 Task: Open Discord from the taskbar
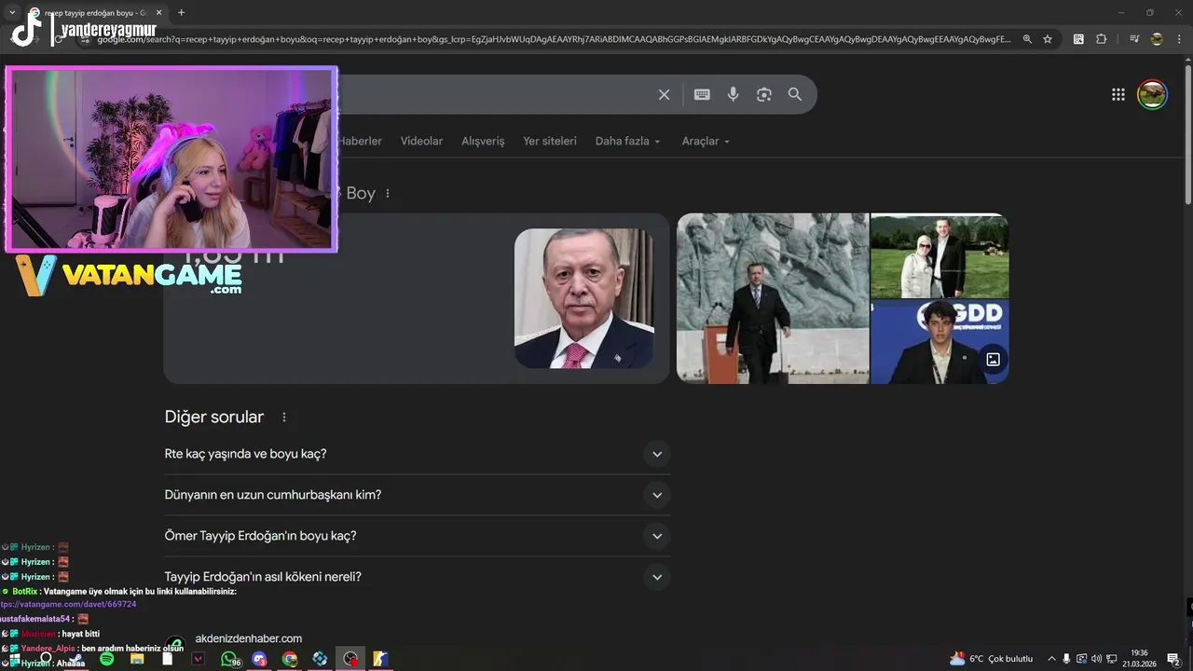click(x=259, y=659)
